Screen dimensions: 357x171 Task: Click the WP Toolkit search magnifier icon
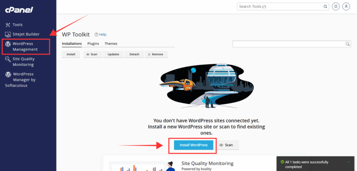coord(348,44)
